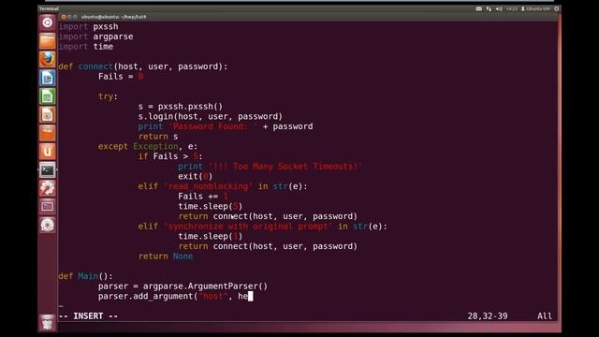Open the Ubuntu VM user menu

pos(535,8)
